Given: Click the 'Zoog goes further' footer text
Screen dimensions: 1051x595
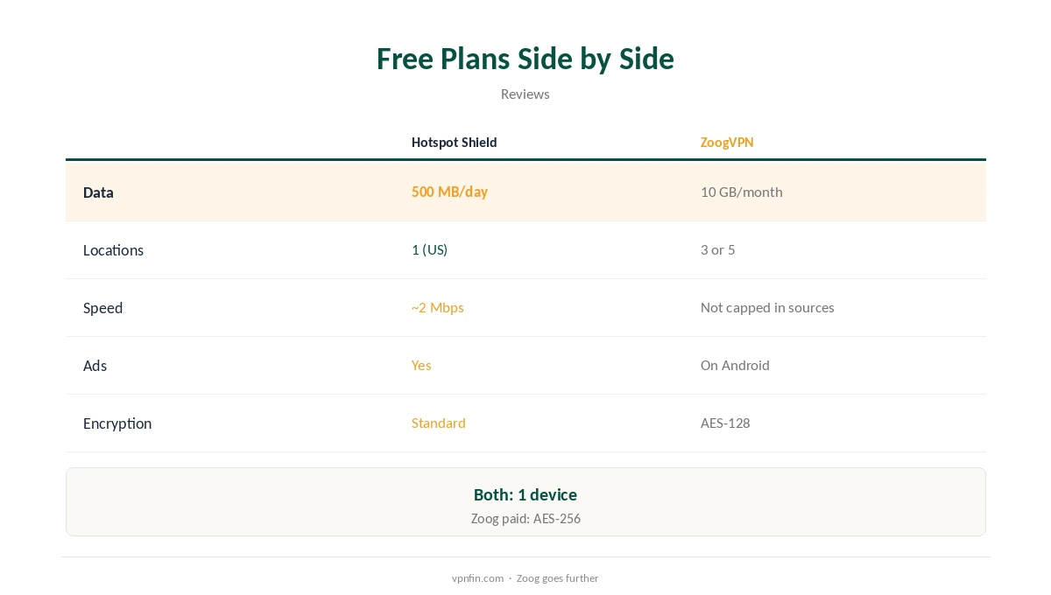Looking at the screenshot, I should (558, 578).
